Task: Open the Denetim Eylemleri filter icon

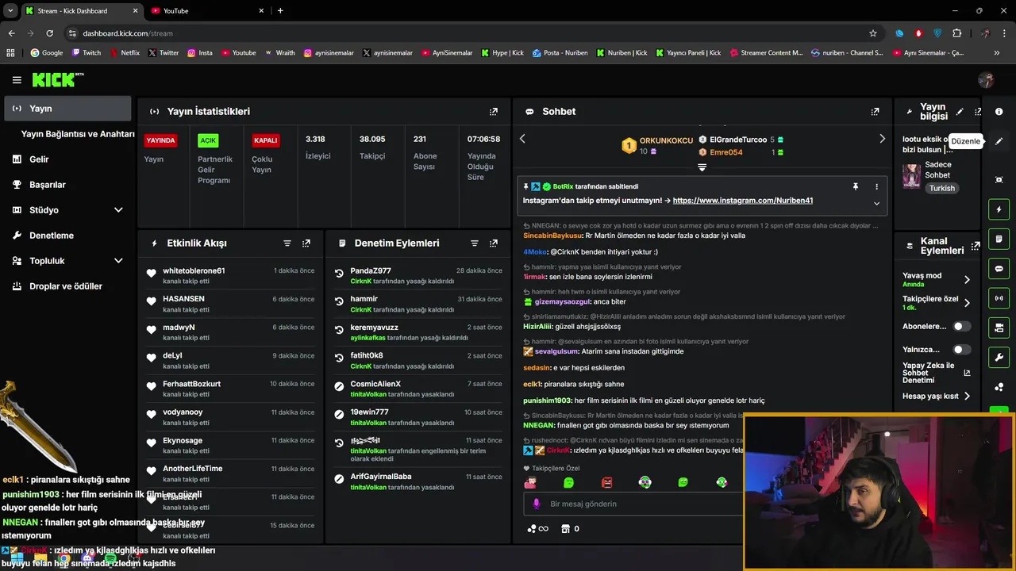Action: (475, 243)
